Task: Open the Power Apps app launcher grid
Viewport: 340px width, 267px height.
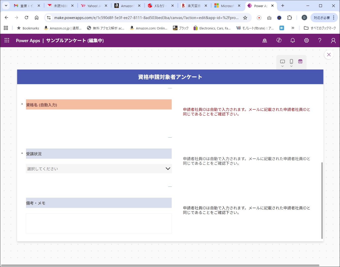Action: tap(7, 40)
